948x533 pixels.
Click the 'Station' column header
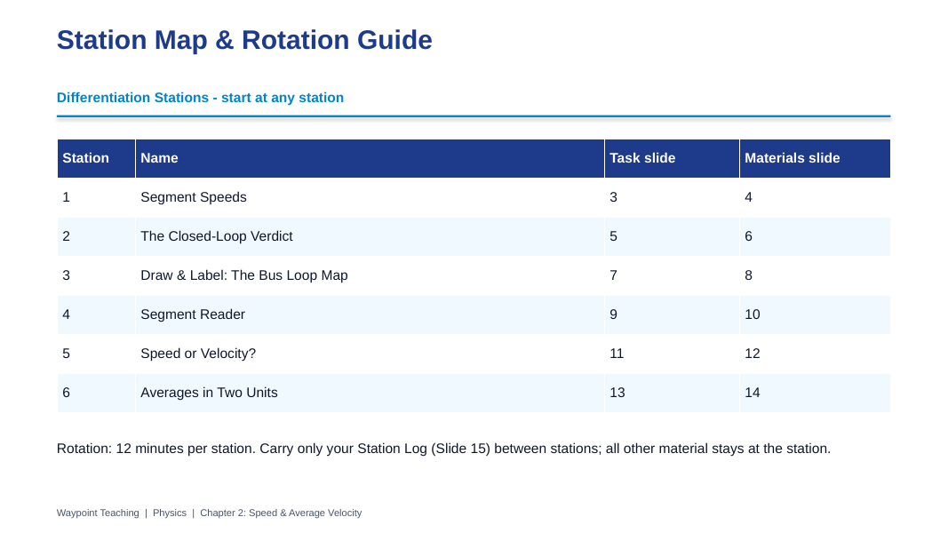click(96, 158)
